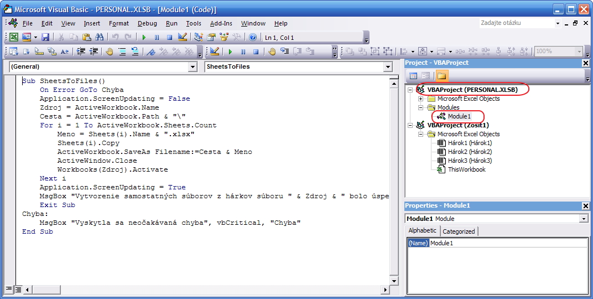Open the Module1 Module properties dropdown
Viewport: 593px width, 299px height.
[x=584, y=219]
